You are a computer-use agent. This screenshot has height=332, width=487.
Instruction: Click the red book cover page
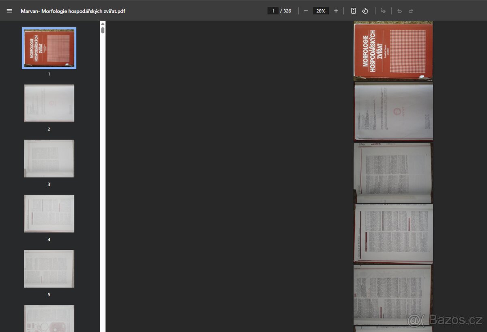pos(393,51)
